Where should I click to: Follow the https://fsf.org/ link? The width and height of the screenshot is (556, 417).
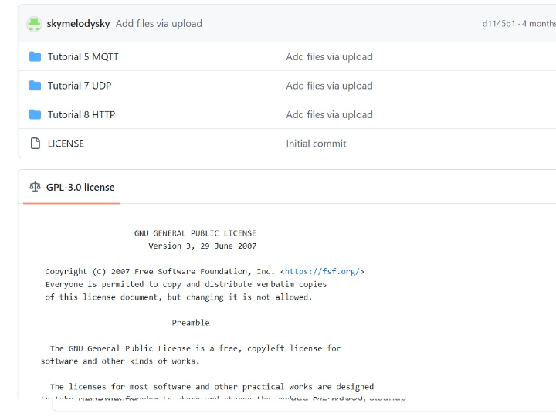click(x=323, y=272)
